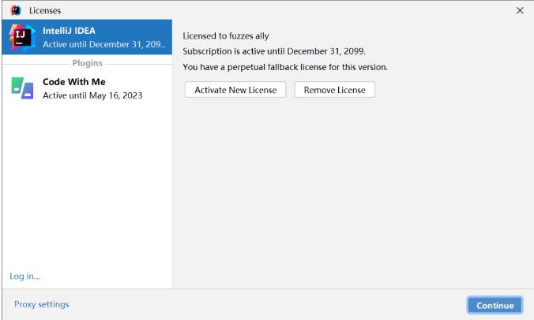Click blank details panel area below license buttons

[352, 197]
